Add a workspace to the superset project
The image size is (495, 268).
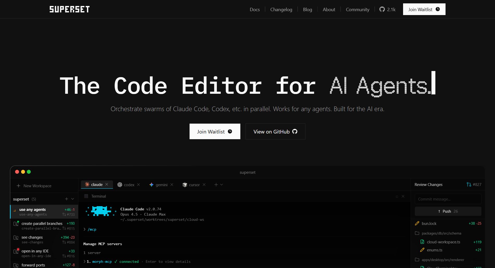[x=67, y=199]
